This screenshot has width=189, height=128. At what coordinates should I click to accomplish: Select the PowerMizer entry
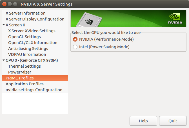click(20, 72)
